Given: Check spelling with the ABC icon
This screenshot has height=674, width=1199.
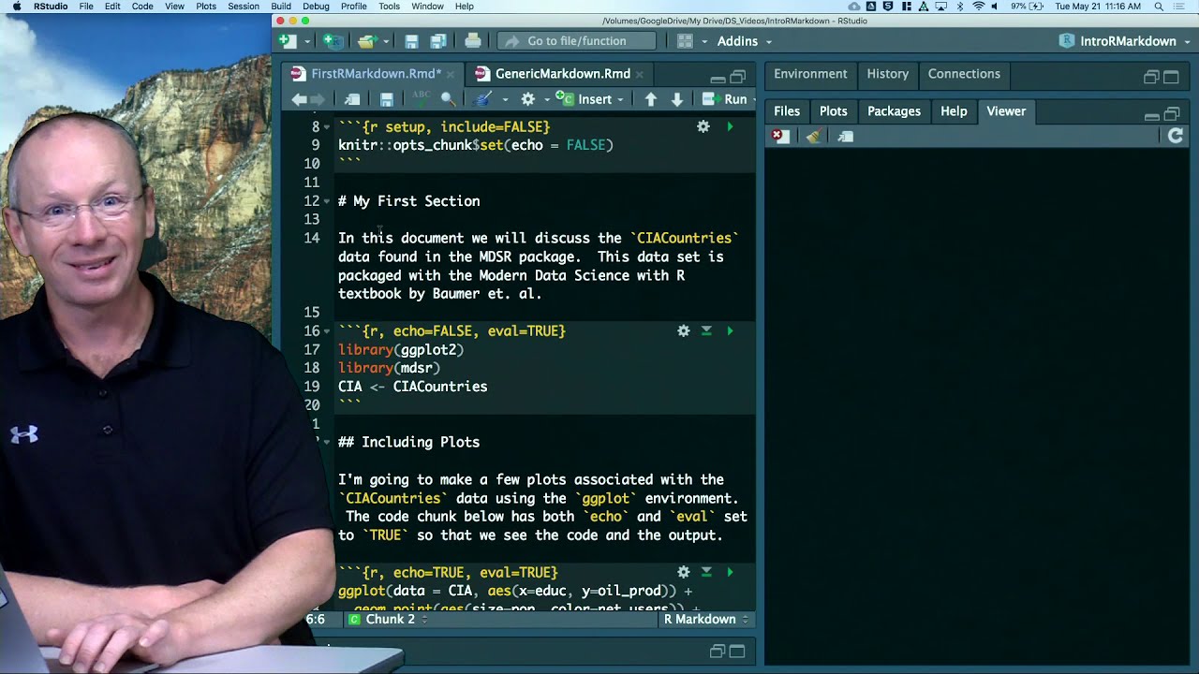Looking at the screenshot, I should pyautogui.click(x=421, y=98).
